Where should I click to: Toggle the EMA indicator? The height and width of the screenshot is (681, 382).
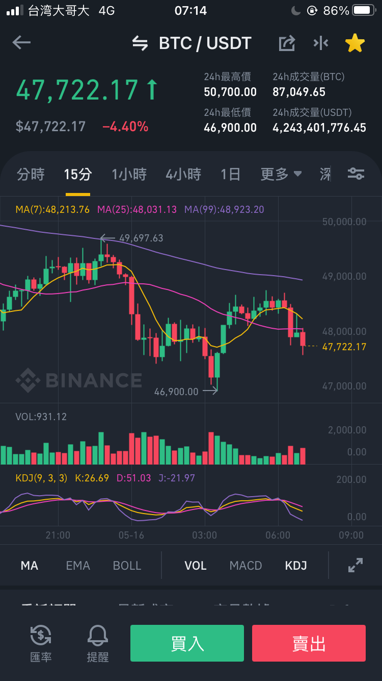tap(78, 566)
